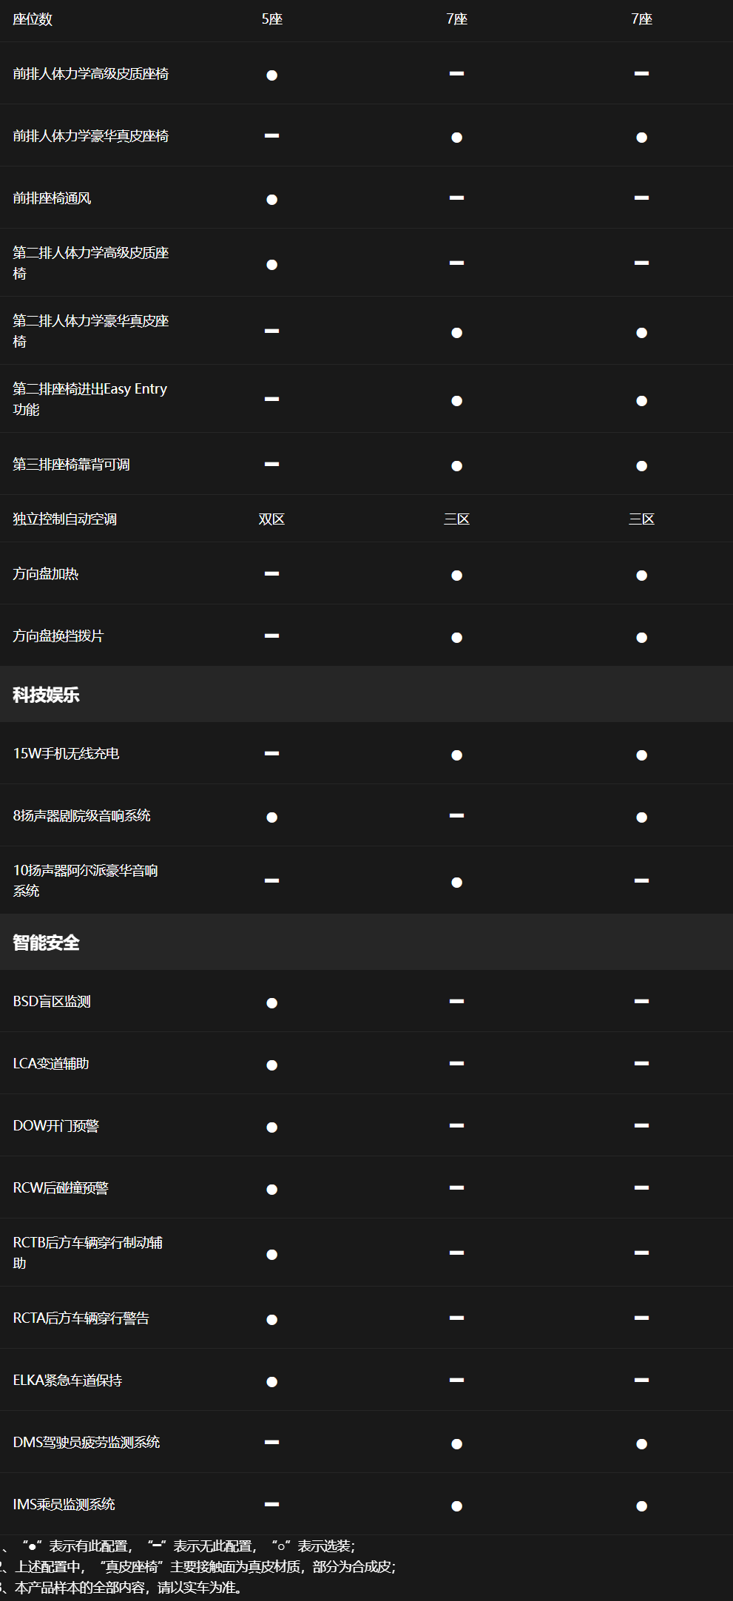Click the footnote about 真皮座椅 material

(x=198, y=1567)
